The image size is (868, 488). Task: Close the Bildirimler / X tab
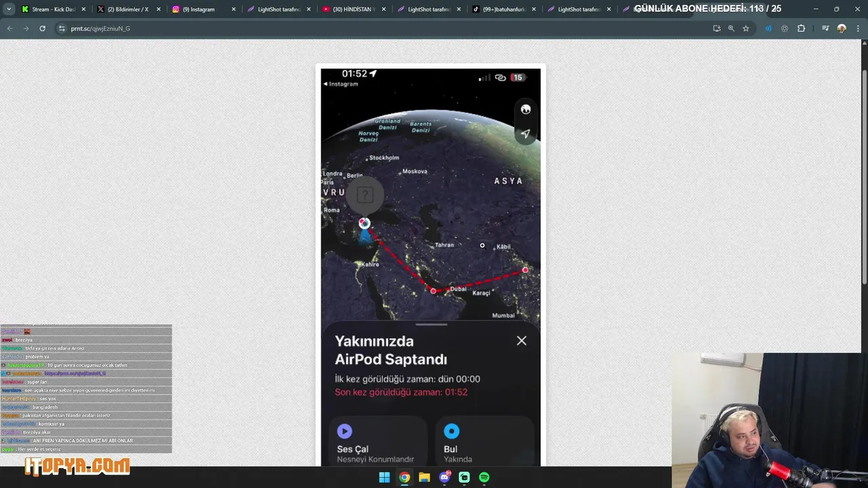pos(159,9)
